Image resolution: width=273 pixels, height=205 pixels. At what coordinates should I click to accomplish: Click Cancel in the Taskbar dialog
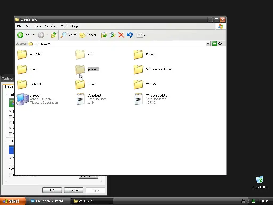click(74, 190)
